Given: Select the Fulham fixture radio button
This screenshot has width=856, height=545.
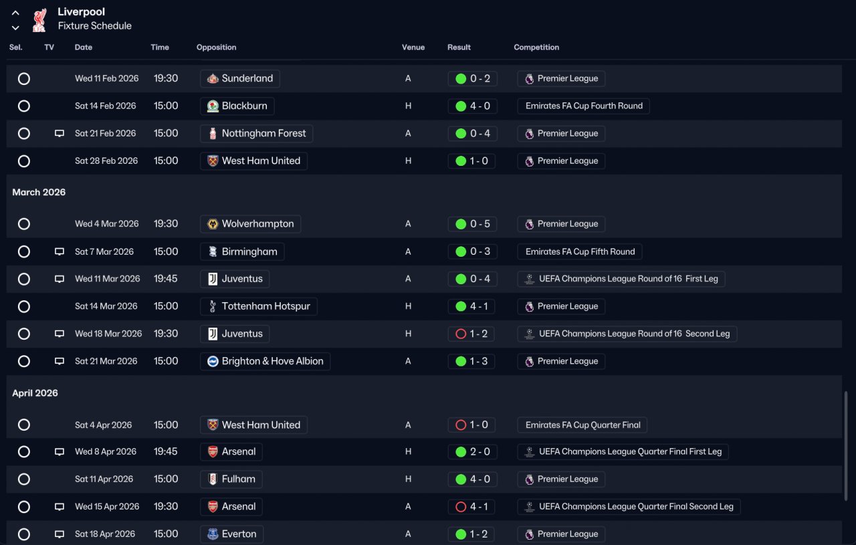Looking at the screenshot, I should tap(24, 479).
